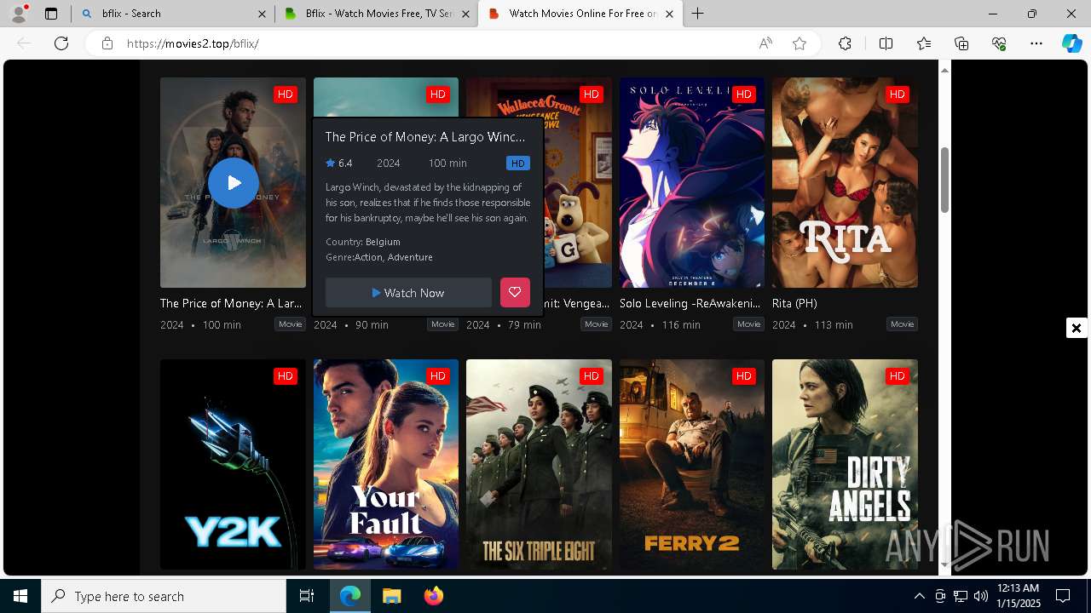Launch Firefox from the taskbar
The height and width of the screenshot is (613, 1091).
[434, 596]
